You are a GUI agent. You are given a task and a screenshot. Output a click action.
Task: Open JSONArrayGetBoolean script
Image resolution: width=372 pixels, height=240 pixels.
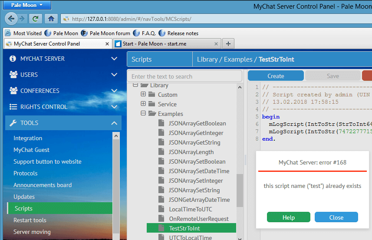pyautogui.click(x=197, y=123)
